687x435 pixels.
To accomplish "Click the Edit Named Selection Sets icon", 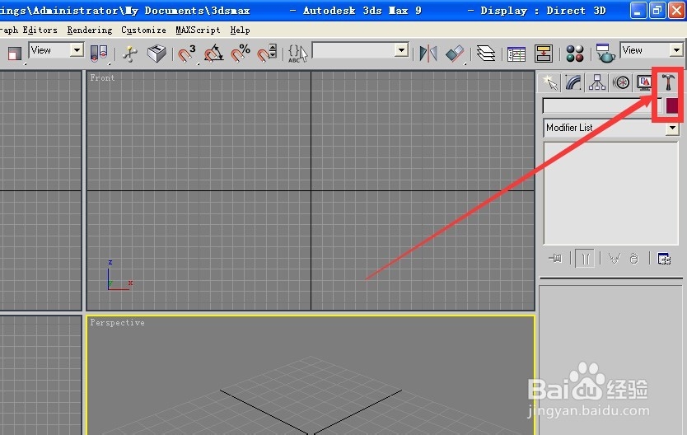I will (298, 54).
